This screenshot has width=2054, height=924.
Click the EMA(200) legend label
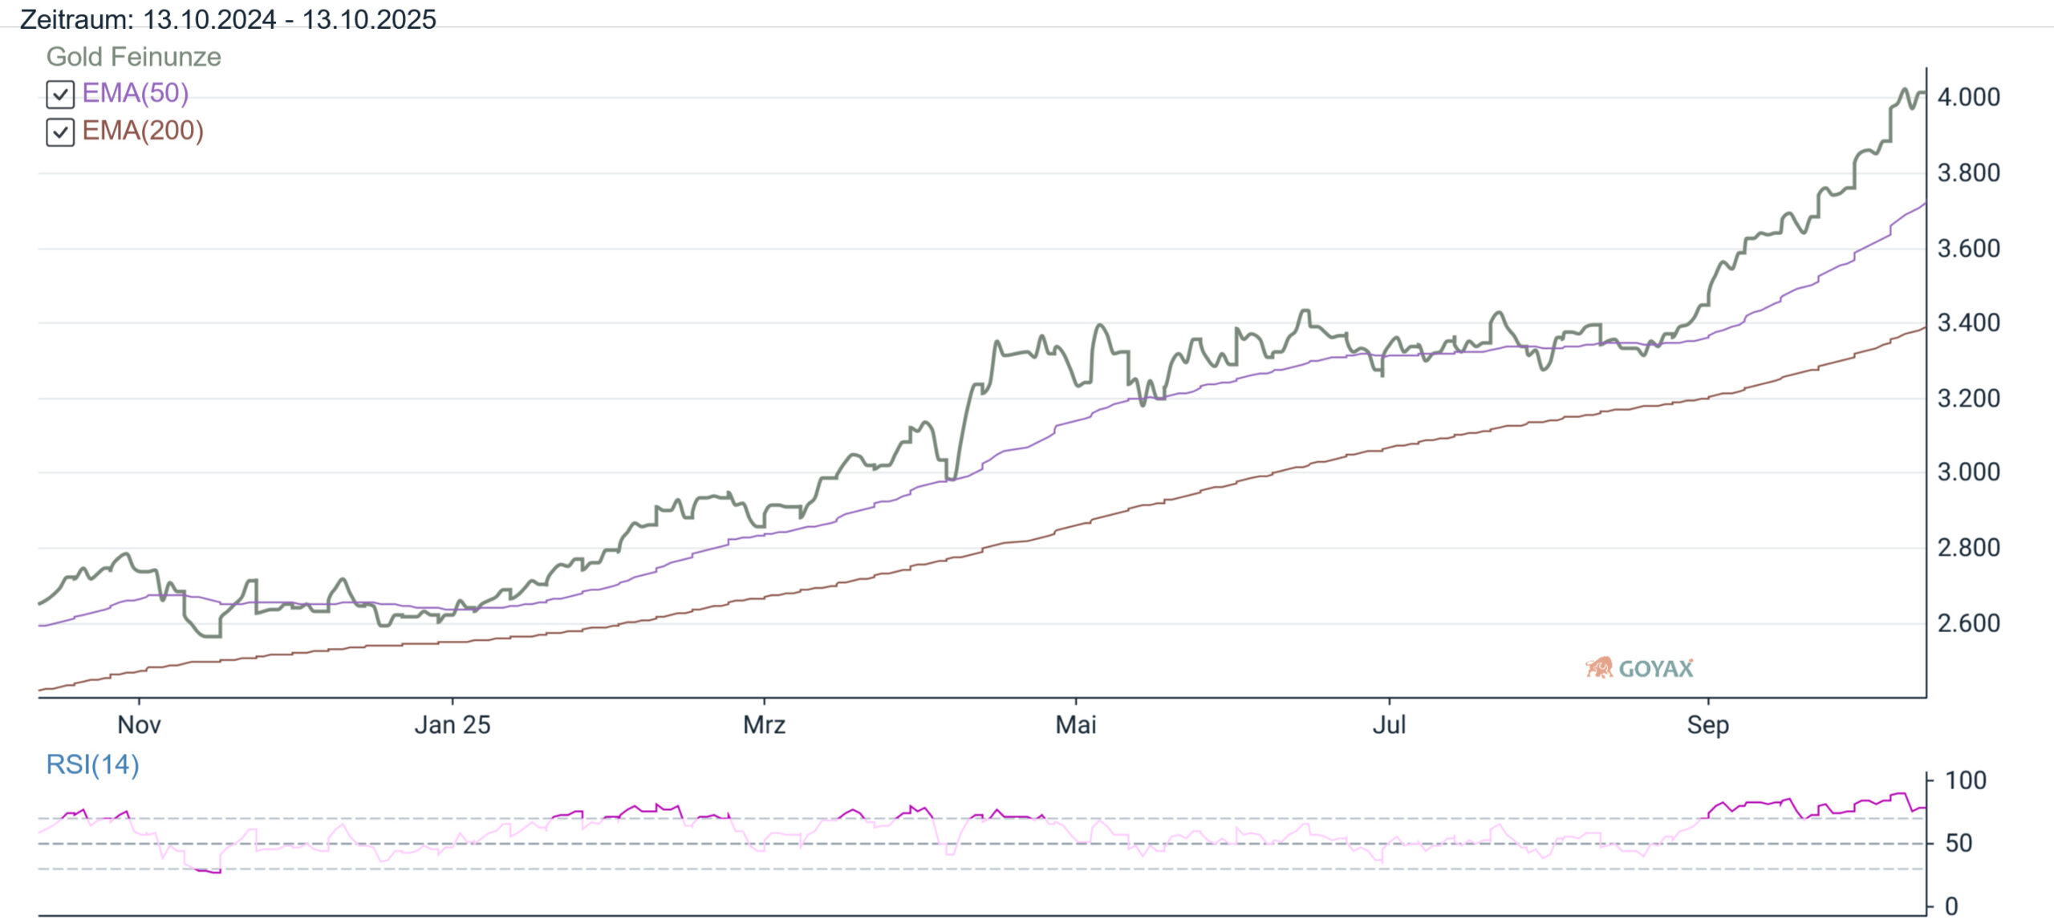[x=142, y=130]
